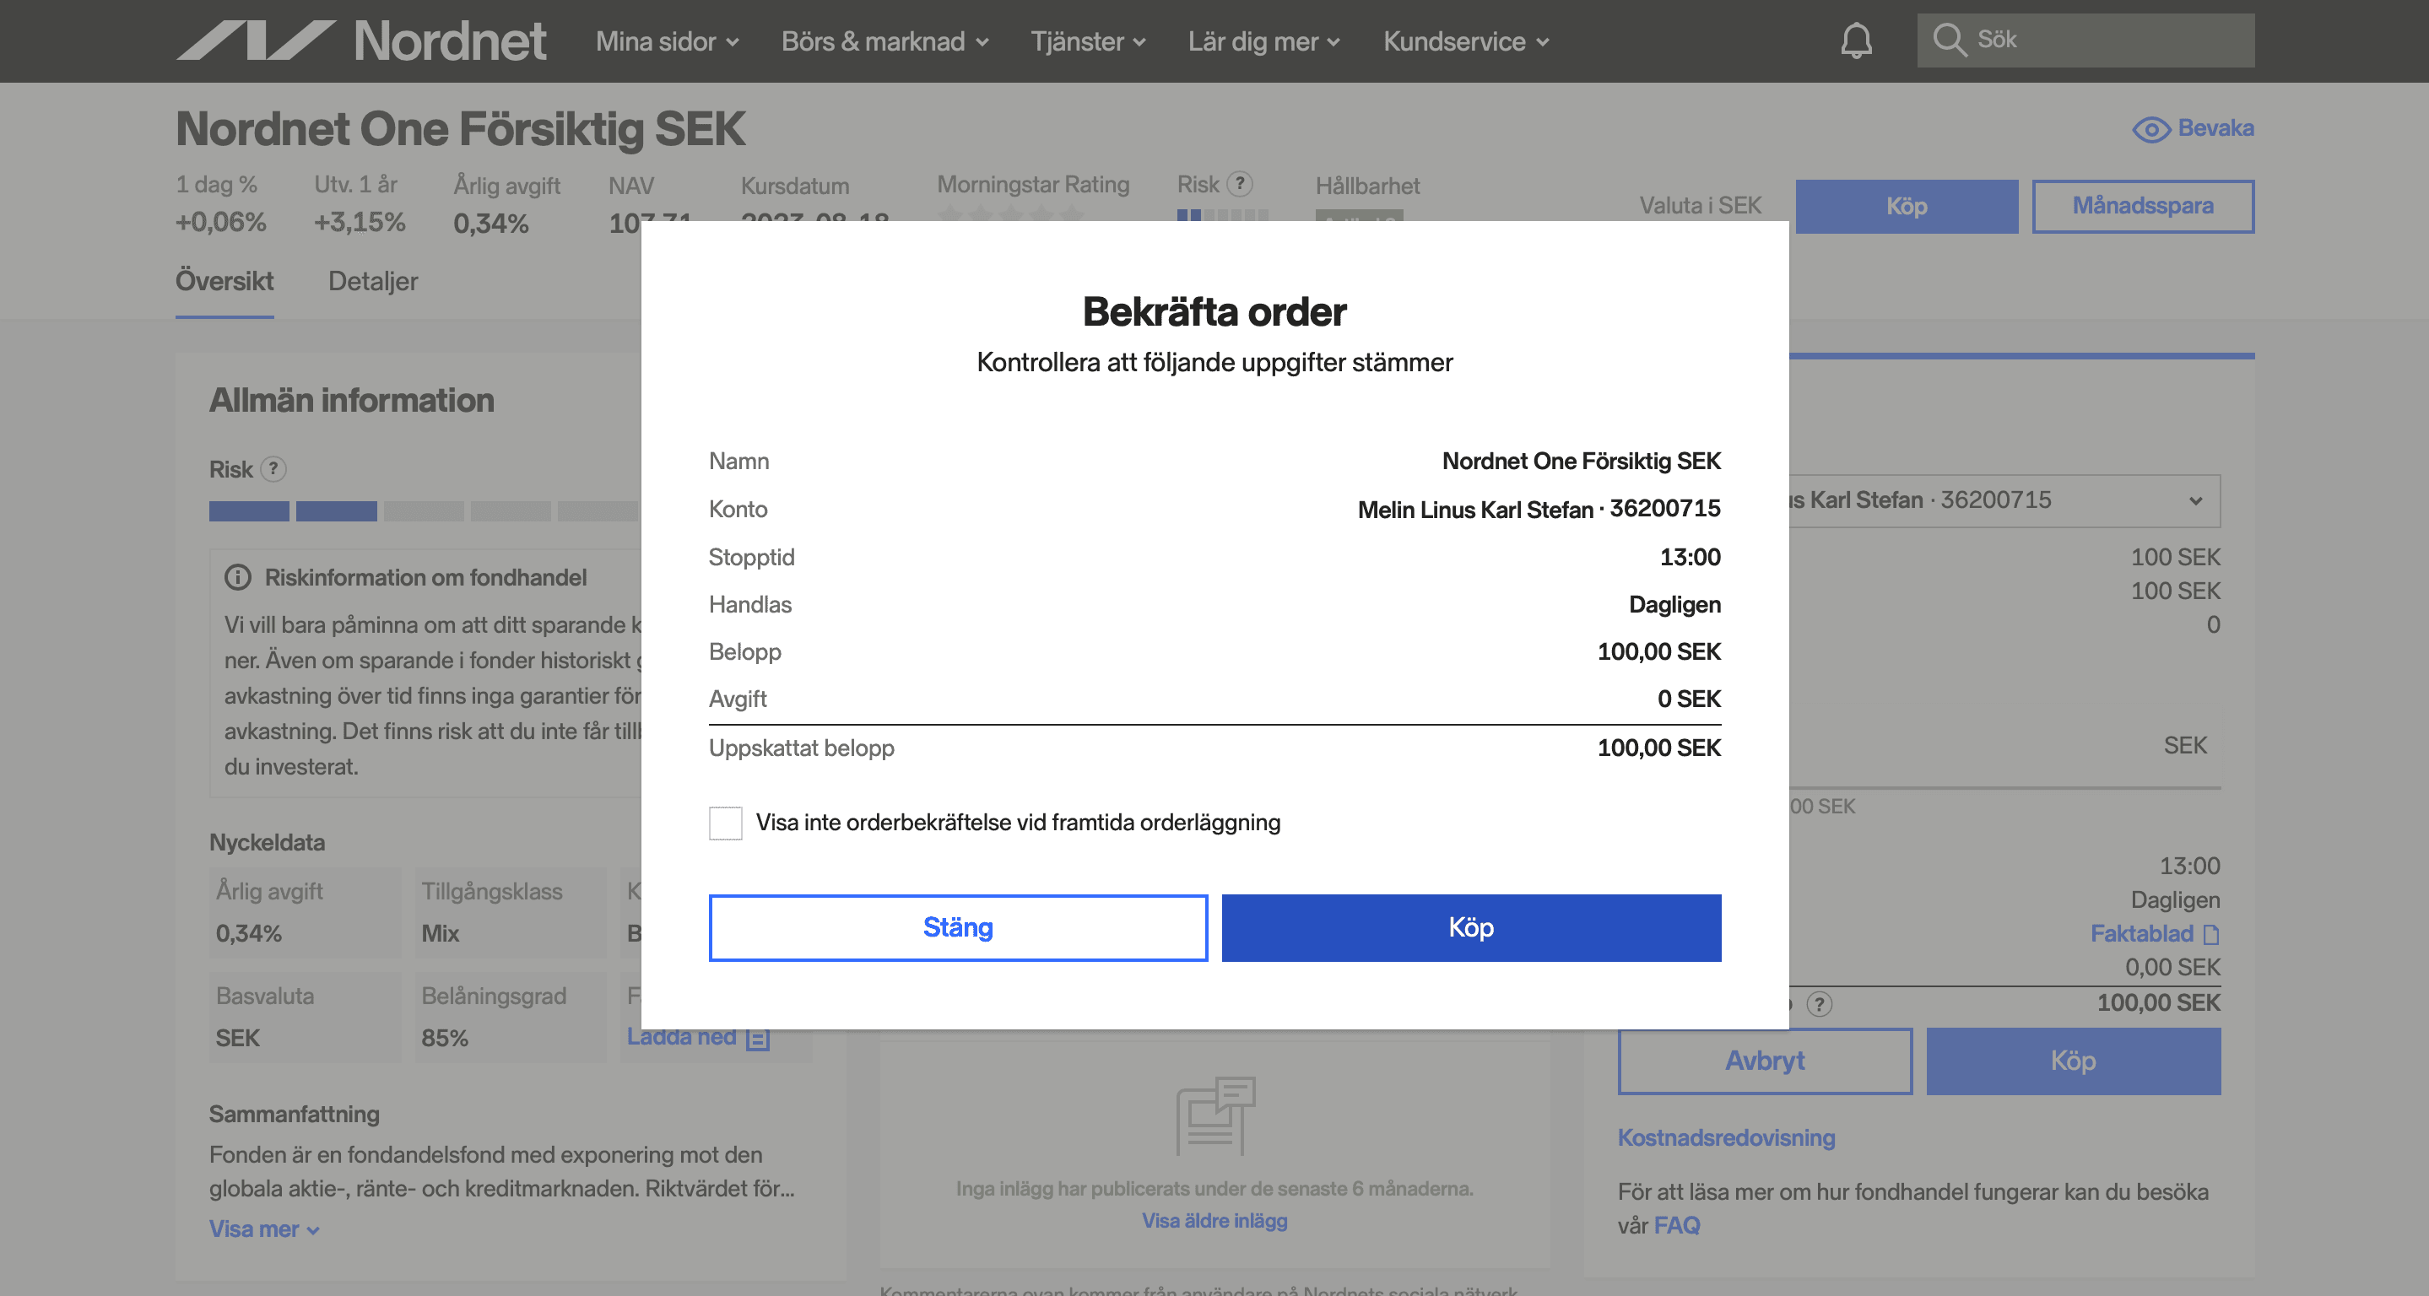Click the Kostnadsredovisning link
2429x1296 pixels.
coord(1726,1137)
